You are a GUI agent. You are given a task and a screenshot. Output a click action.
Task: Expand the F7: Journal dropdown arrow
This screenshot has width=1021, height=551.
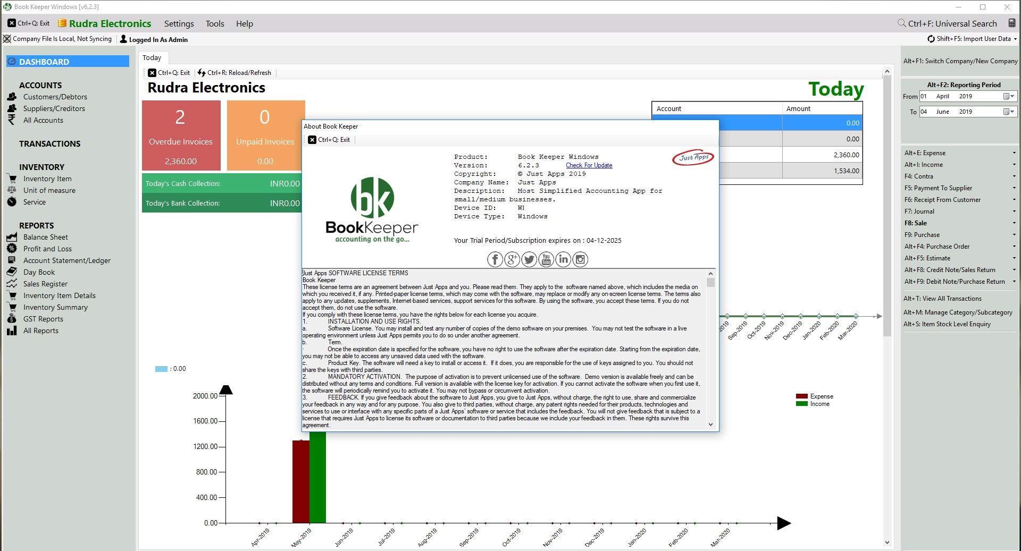[1014, 211]
